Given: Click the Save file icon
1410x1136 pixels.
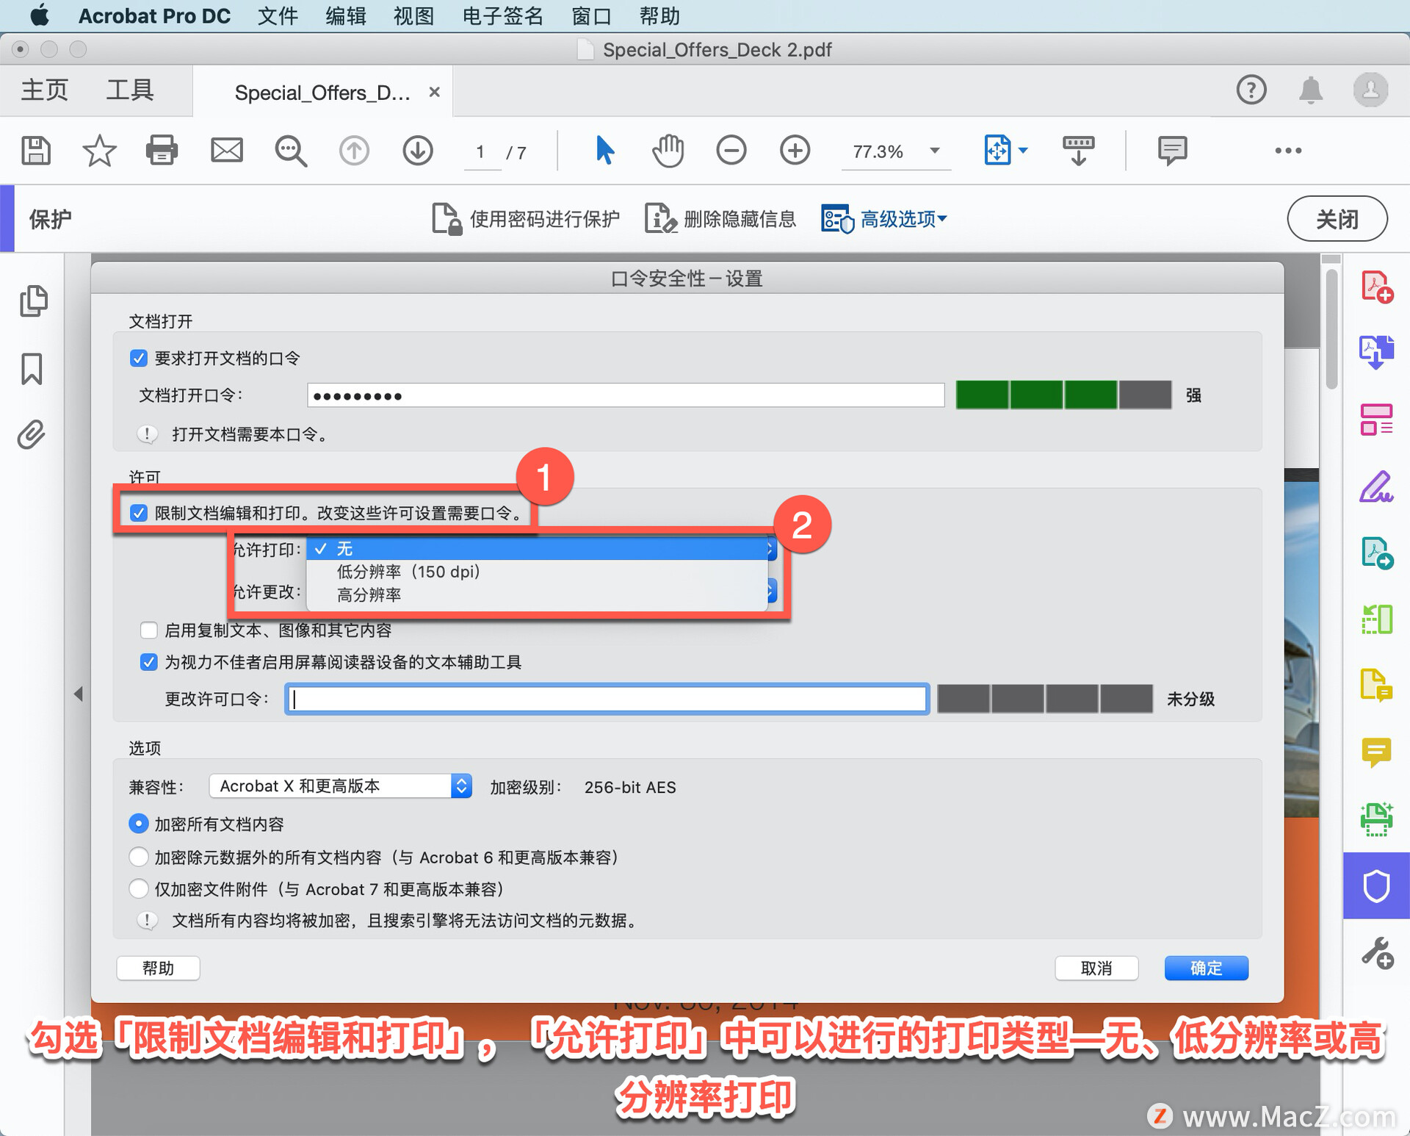Looking at the screenshot, I should pyautogui.click(x=35, y=151).
